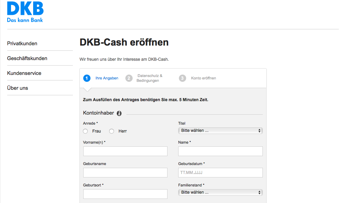
Task: Click the 'Wir freuen uns über Ihr Interesse' text
Action: coord(124,59)
